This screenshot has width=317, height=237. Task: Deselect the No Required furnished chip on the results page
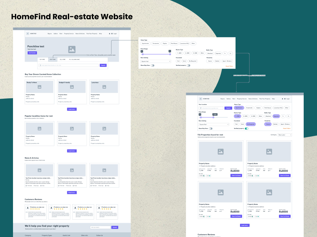click(x=251, y=124)
